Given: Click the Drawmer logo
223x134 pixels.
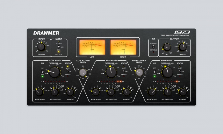Looking at the screenshot, I should (46, 33).
